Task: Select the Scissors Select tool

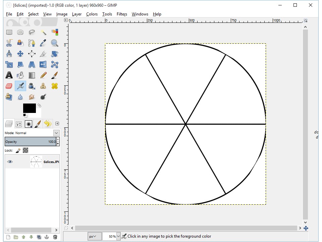Action: [x=9, y=43]
